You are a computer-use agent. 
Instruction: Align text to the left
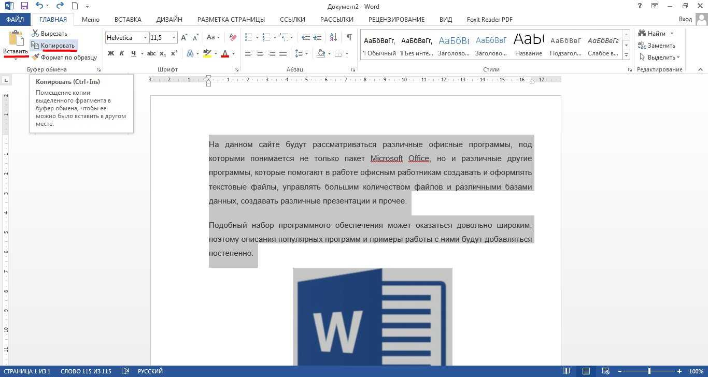[x=249, y=53]
